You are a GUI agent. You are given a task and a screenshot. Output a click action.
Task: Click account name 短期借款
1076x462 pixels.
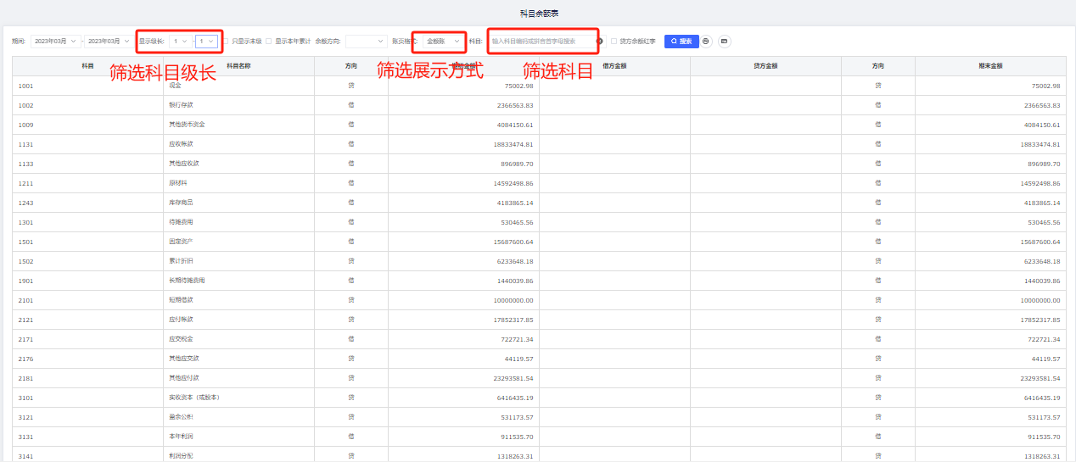[x=181, y=300]
